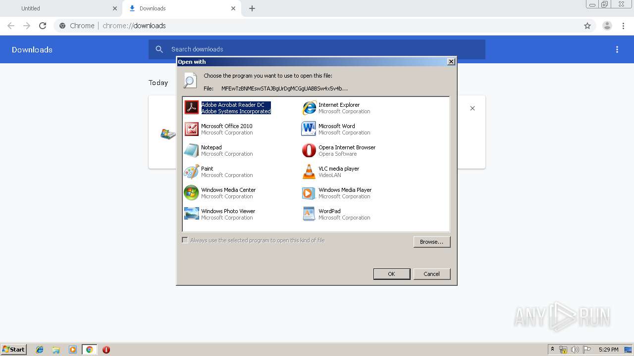
Task: Open Windows Explorer folder on taskbar
Action: (56, 350)
